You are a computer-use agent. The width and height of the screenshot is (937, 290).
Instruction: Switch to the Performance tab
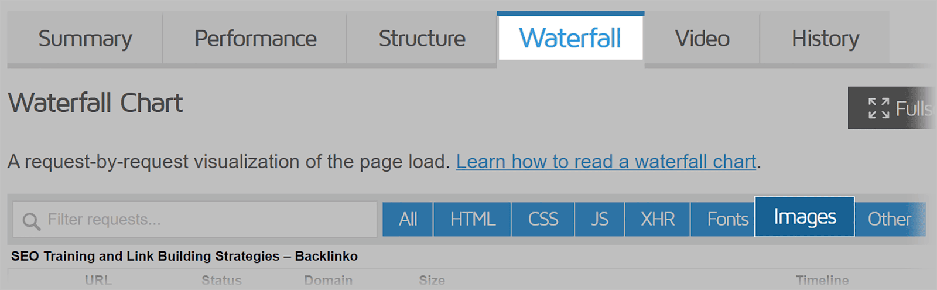(255, 39)
